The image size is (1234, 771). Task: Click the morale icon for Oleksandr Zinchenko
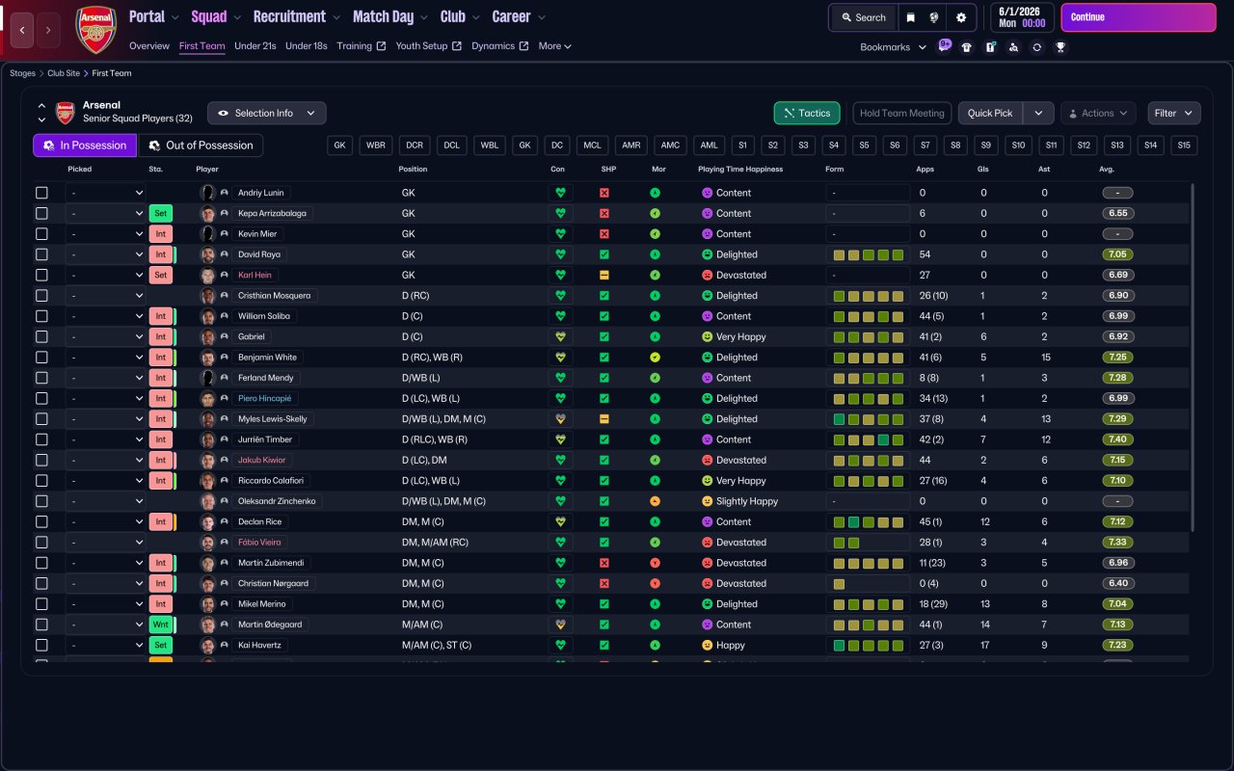[x=655, y=501]
